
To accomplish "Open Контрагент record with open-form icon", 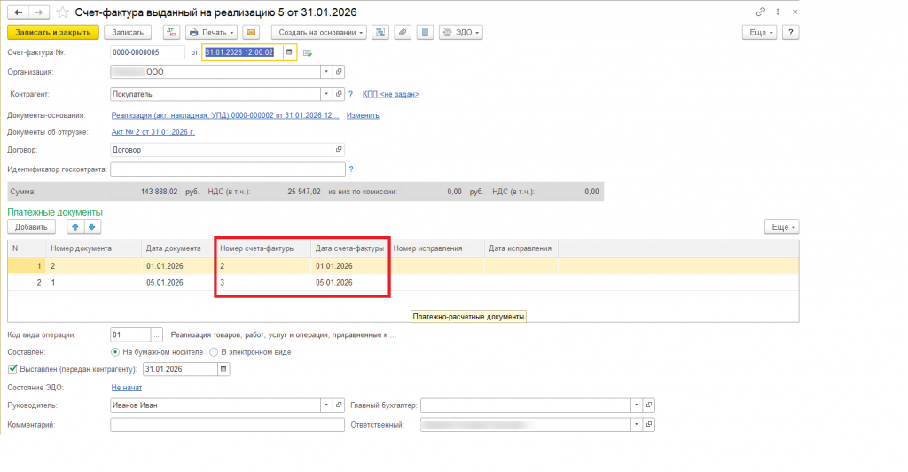I will [339, 94].
